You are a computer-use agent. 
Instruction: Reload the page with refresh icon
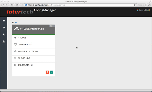135,5
